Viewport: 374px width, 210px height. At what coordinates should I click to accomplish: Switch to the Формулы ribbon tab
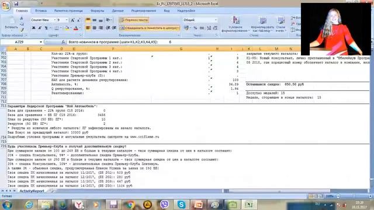pos(98,10)
